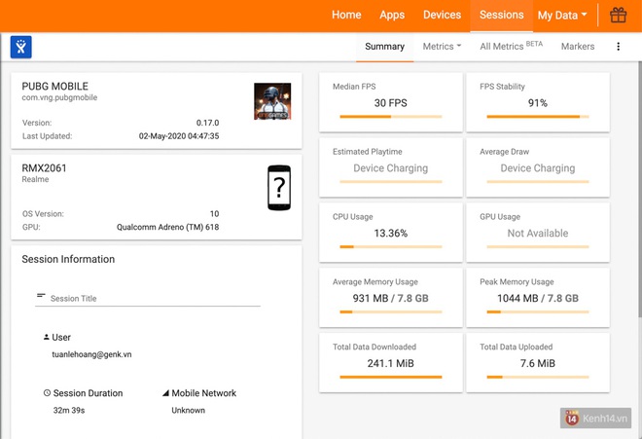Expand the Metrics dropdown tab
The width and height of the screenshot is (642, 439).
(442, 47)
